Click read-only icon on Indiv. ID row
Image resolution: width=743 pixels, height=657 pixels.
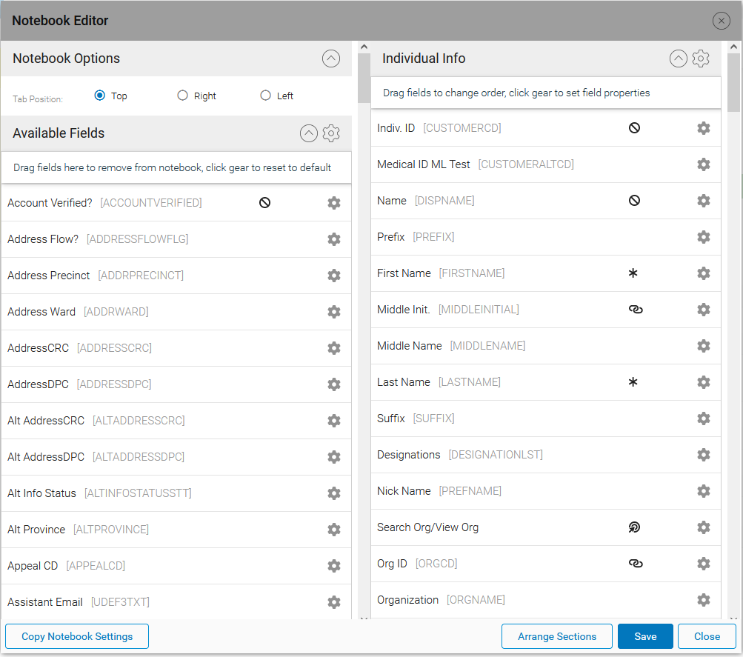[635, 128]
